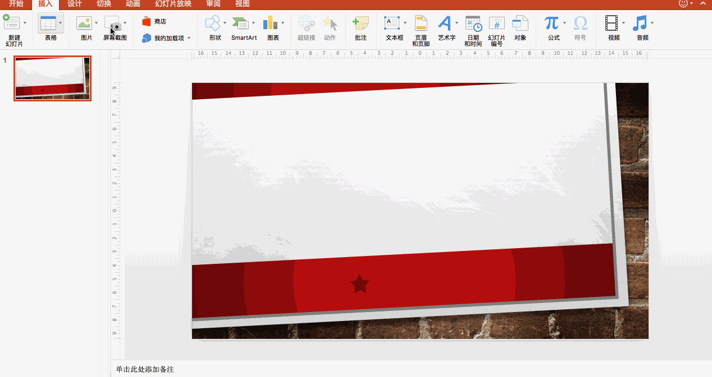Click the notes area (单击此处添加备注)

click(x=145, y=369)
